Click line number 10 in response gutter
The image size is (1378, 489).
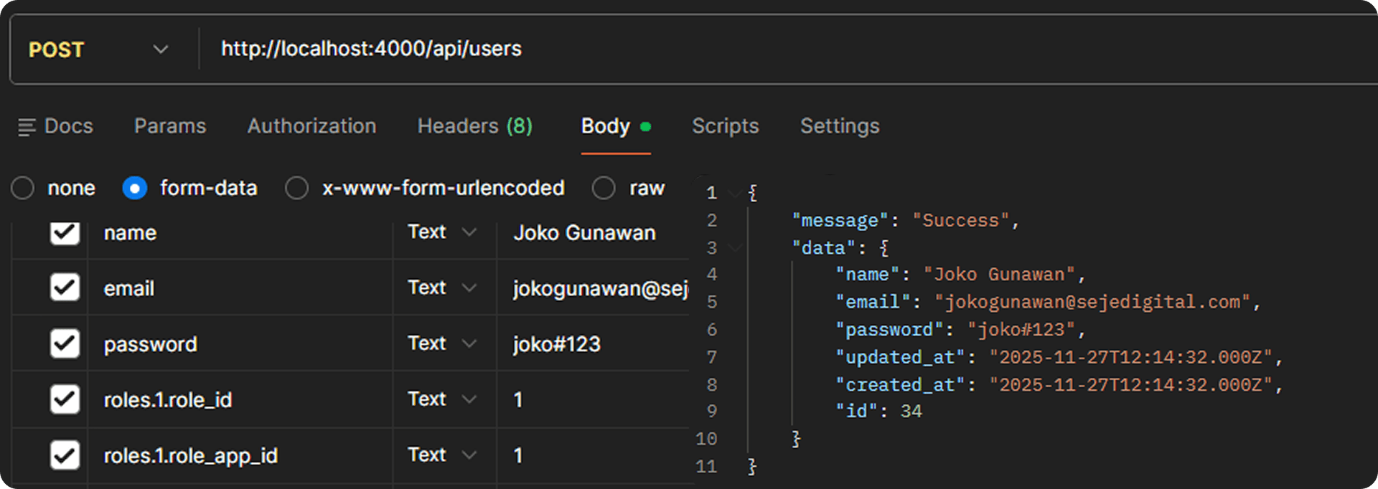click(706, 439)
